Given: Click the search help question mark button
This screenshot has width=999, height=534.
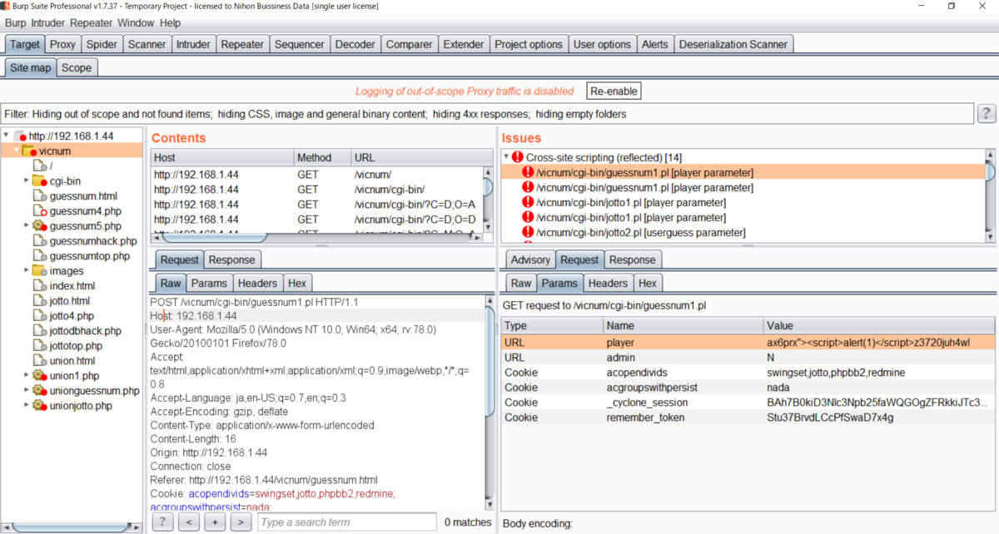Looking at the screenshot, I should coord(163,522).
